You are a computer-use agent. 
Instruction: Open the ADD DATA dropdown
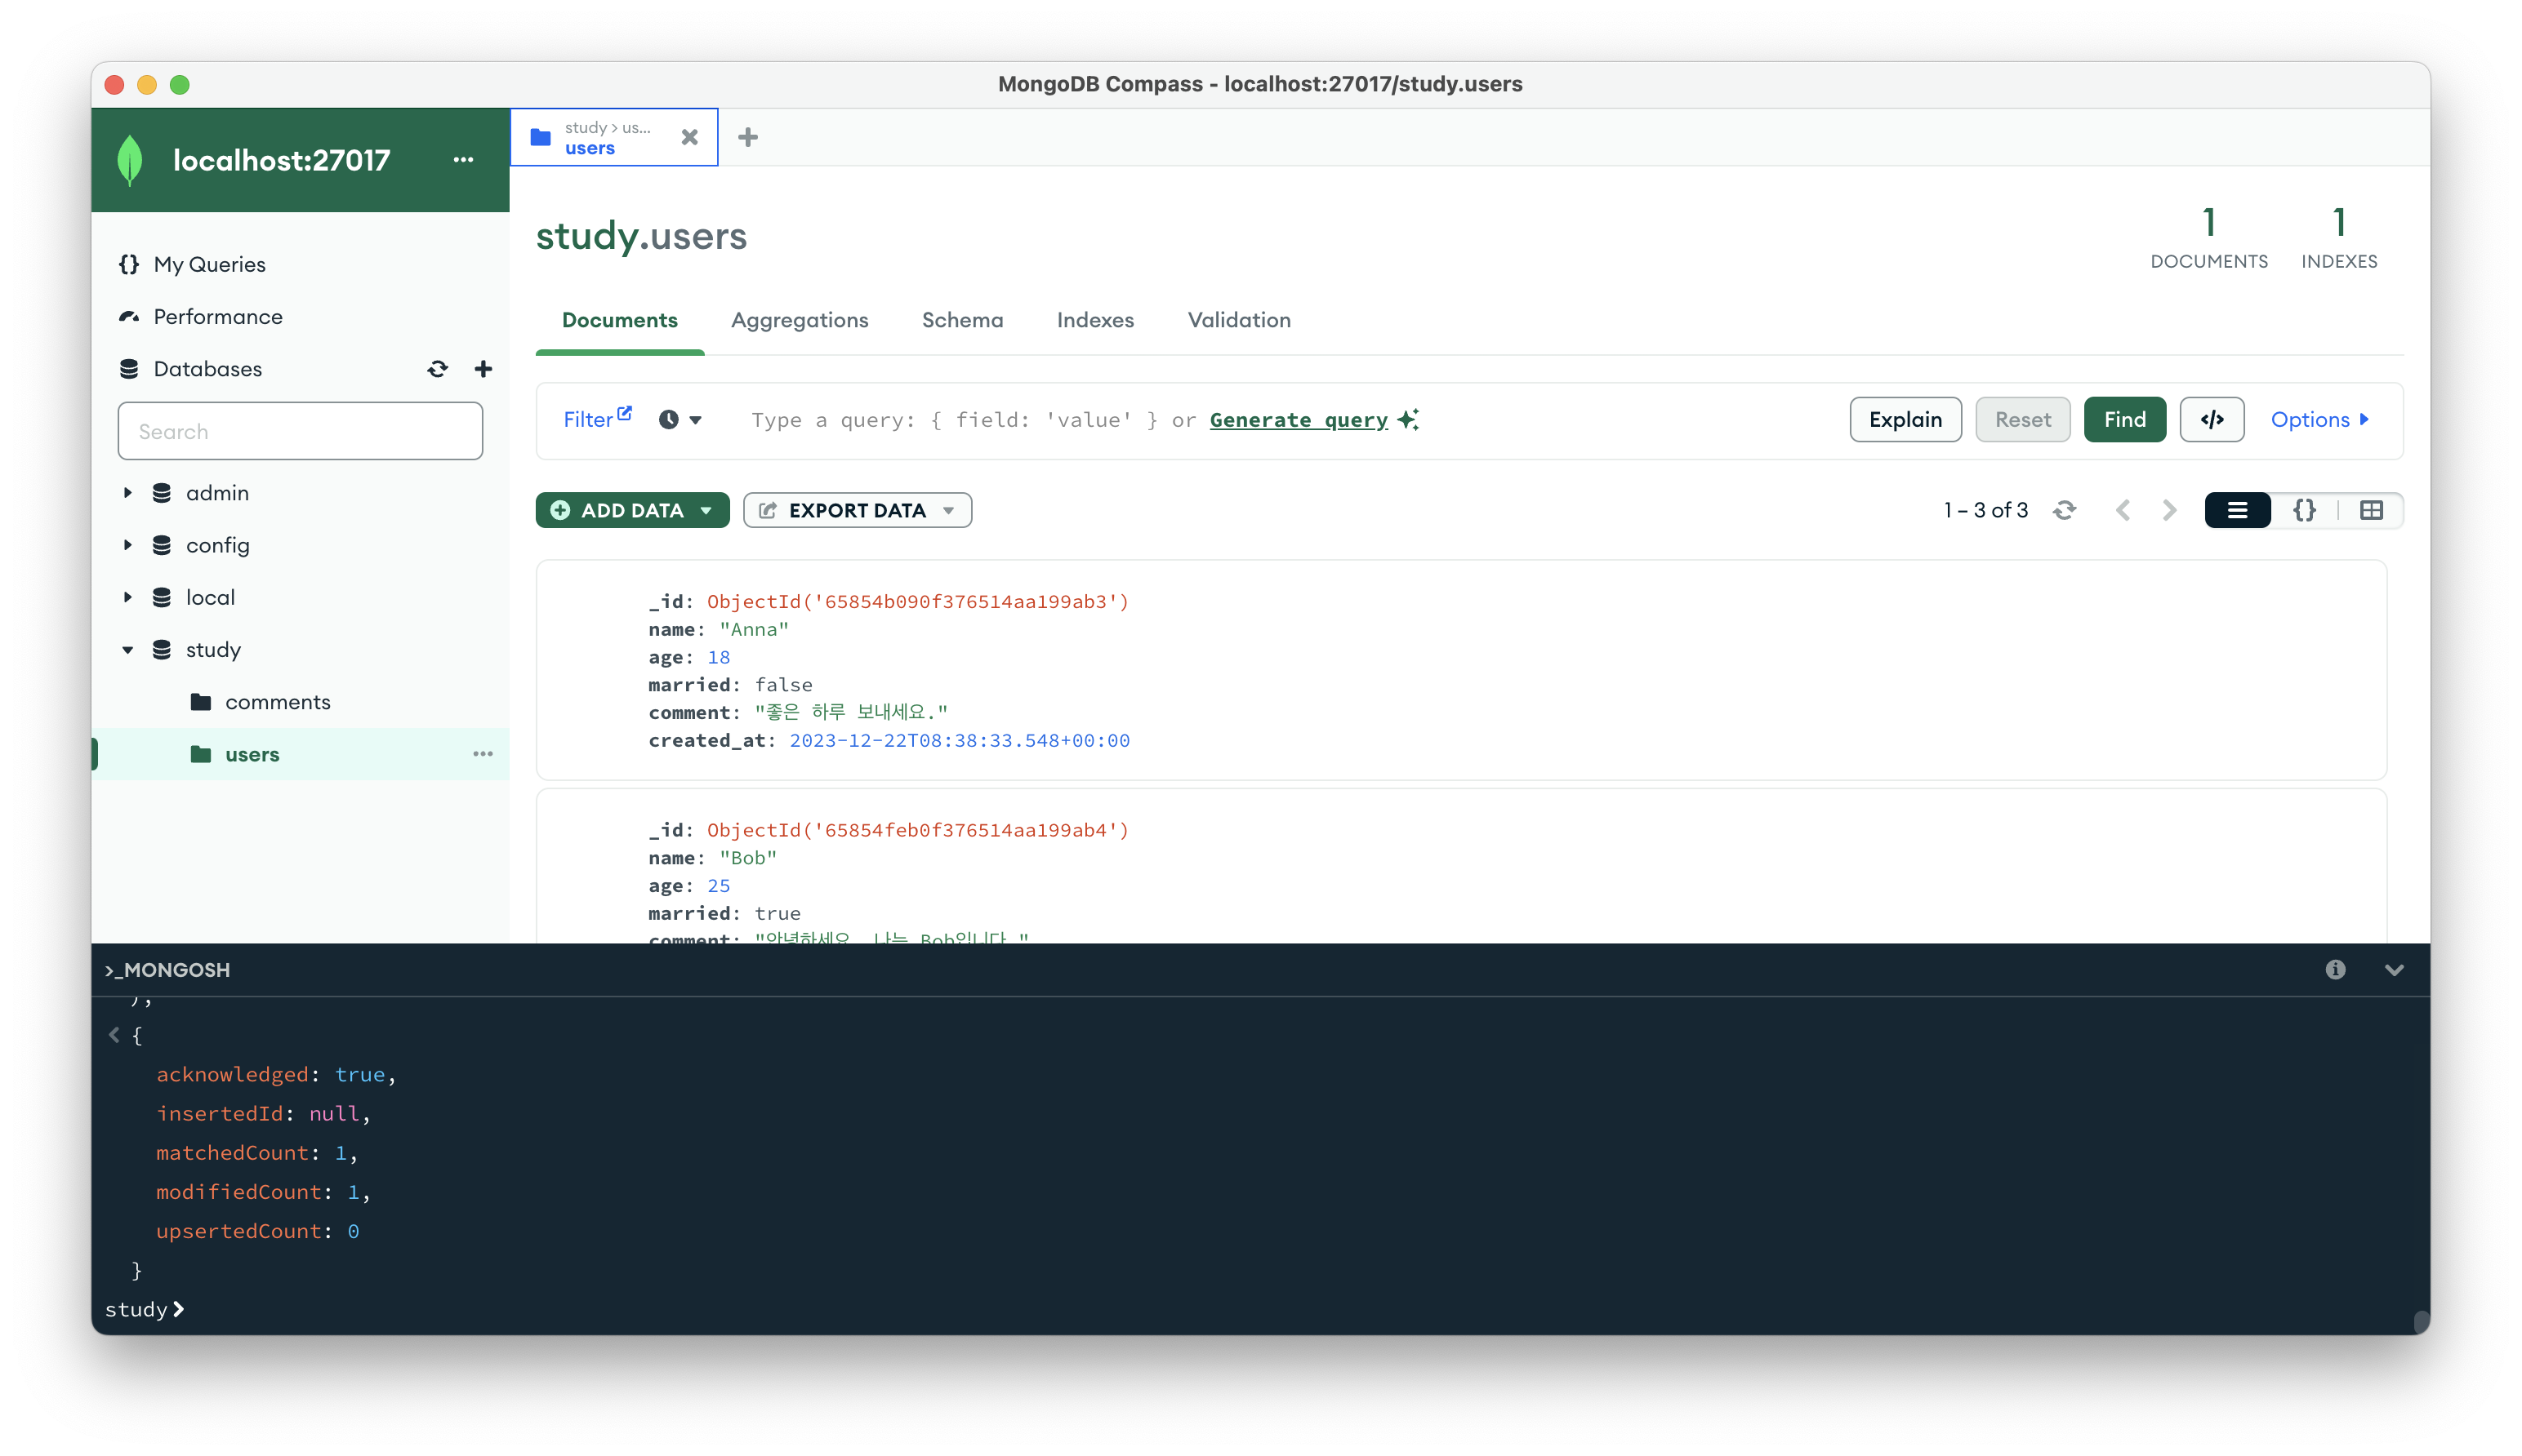[632, 511]
